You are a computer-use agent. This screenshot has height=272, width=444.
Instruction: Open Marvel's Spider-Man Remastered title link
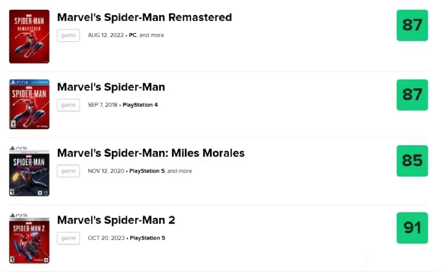click(x=144, y=18)
